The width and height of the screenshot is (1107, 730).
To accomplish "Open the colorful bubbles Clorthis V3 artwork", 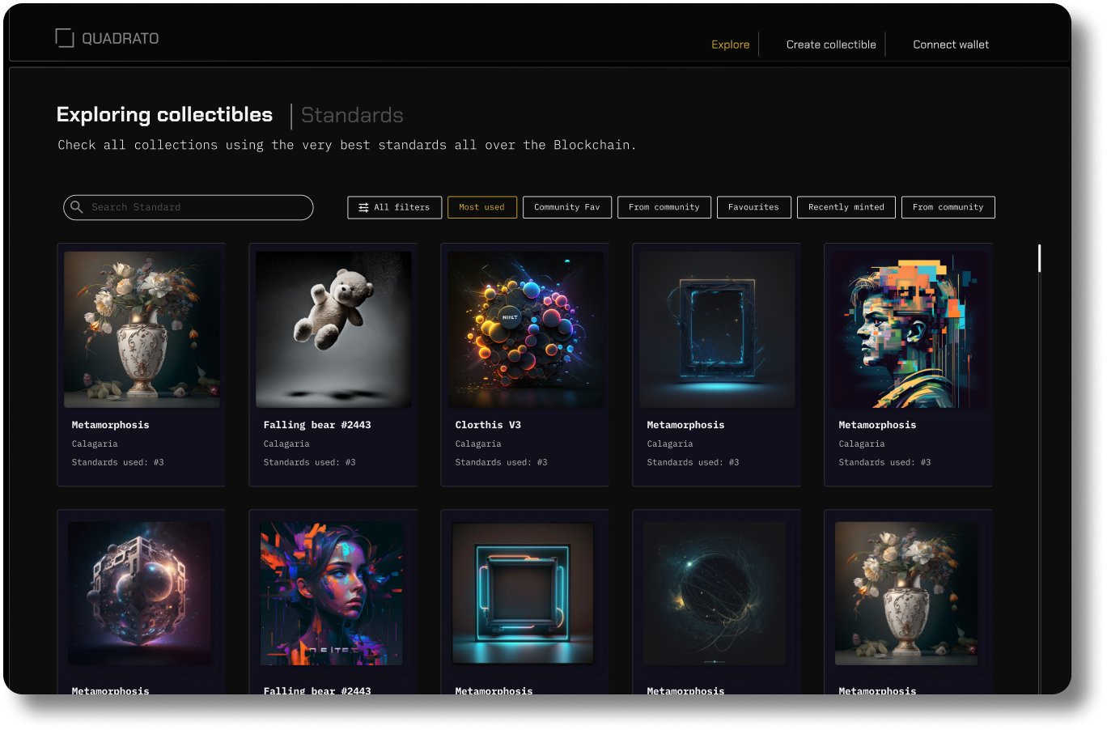I will pos(525,329).
